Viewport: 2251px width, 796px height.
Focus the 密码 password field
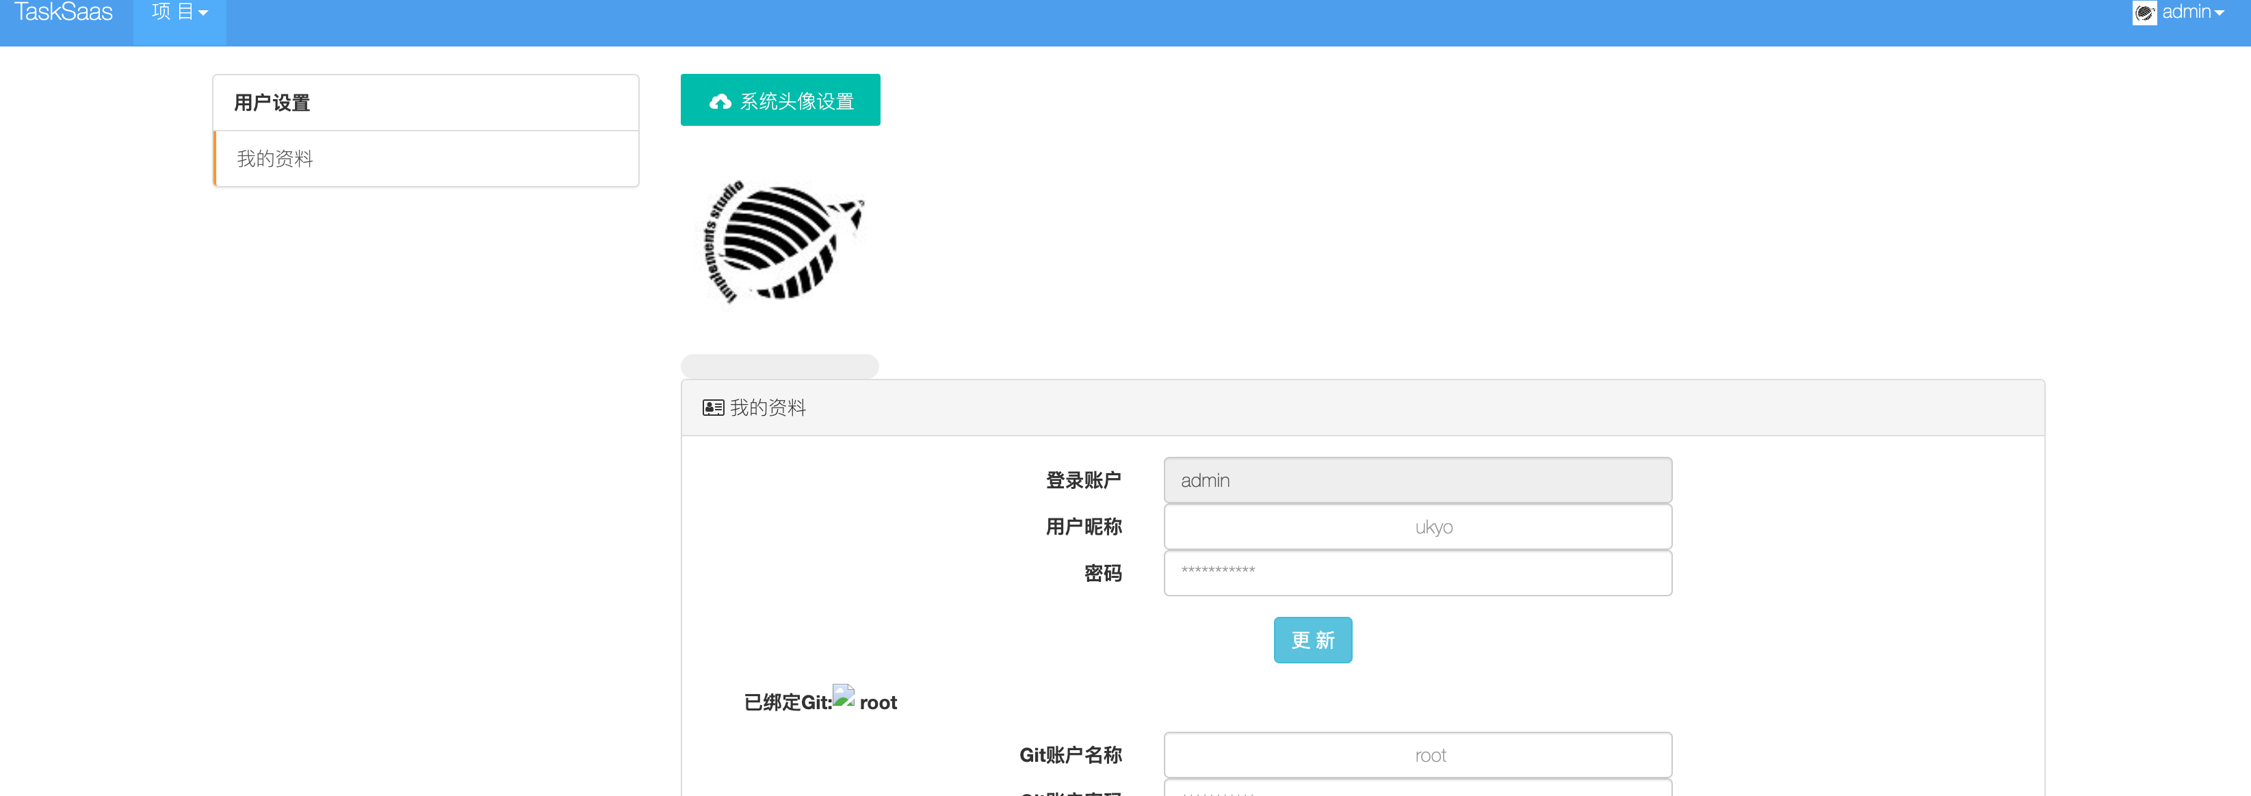(x=1416, y=573)
